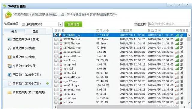Check the oct.dll checkbox

point(56,68)
